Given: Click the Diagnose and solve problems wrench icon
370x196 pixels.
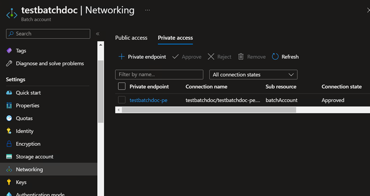Looking at the screenshot, I should 9,63.
